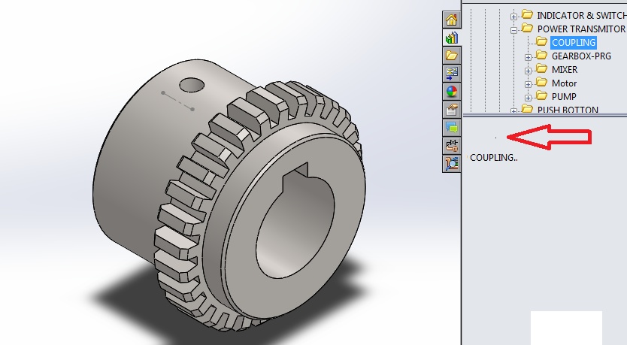This screenshot has width=627, height=345.
Task: Expand the PUMP folder
Action: coord(528,98)
